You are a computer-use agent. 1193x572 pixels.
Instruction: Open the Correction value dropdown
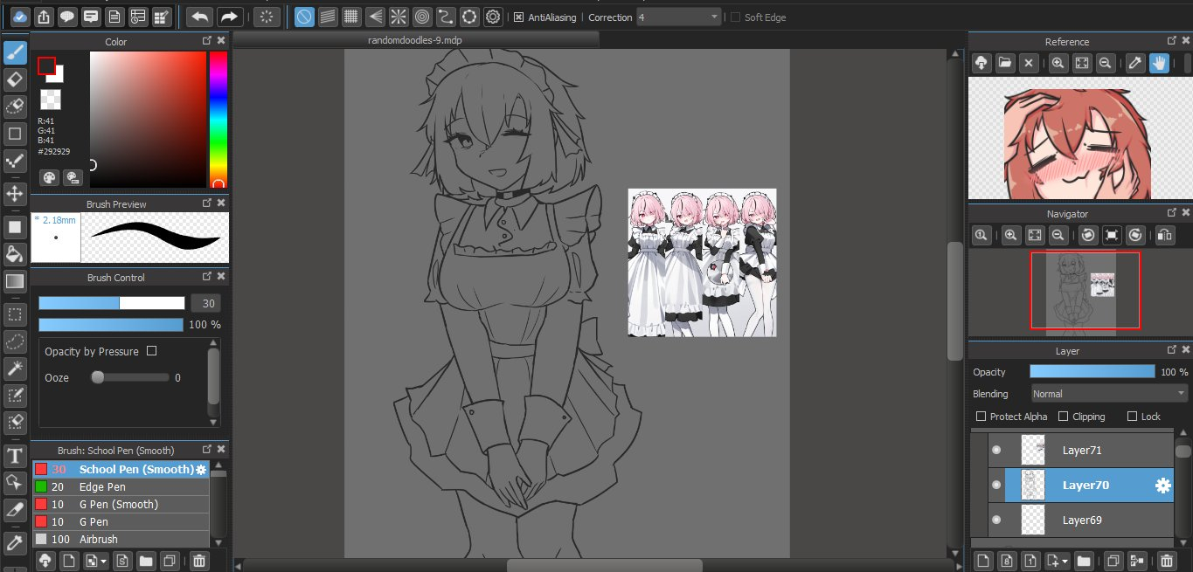[679, 17]
